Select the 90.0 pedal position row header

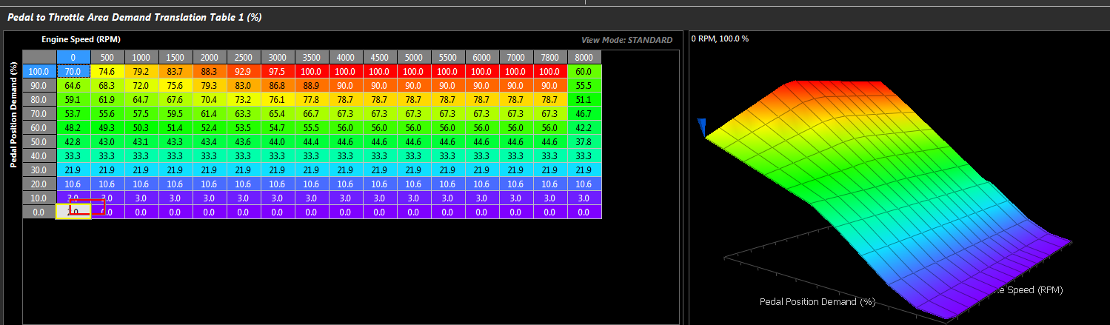[39, 86]
